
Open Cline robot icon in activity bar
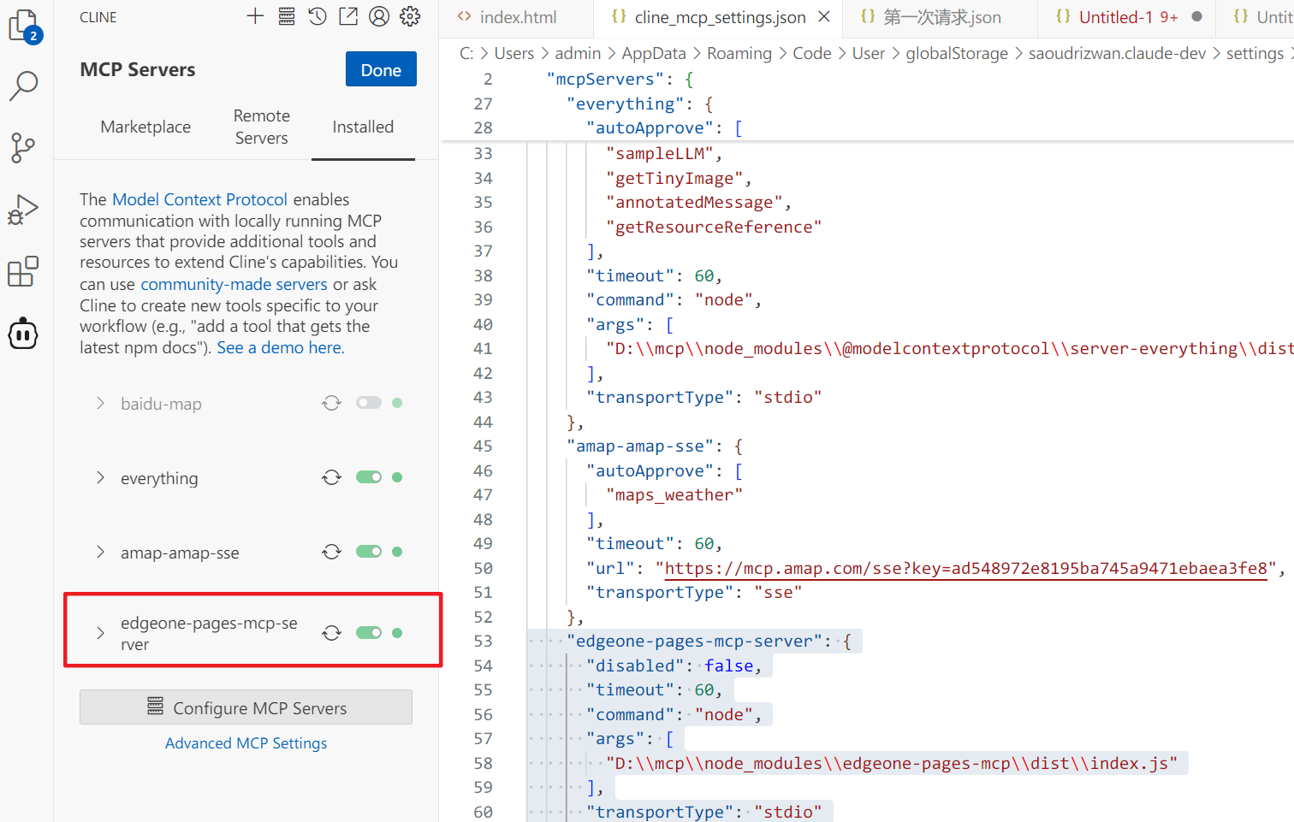click(23, 334)
